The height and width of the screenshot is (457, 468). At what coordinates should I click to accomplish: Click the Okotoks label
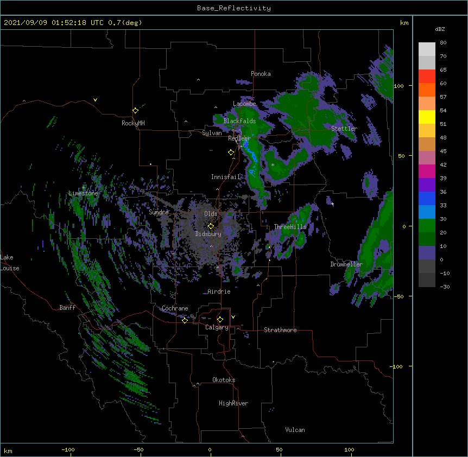click(x=224, y=380)
